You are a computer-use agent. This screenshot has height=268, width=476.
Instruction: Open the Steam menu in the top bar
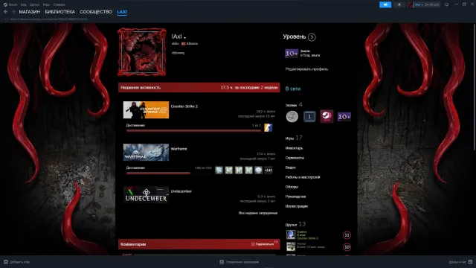click(10, 4)
